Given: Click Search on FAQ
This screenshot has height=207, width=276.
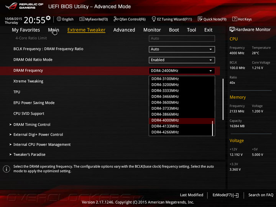Looking at the screenshot, I should coord(261,195).
